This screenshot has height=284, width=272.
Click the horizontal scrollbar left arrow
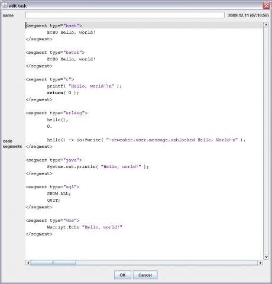coord(28,263)
